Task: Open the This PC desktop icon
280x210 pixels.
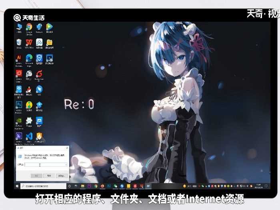Action: [x=19, y=28]
